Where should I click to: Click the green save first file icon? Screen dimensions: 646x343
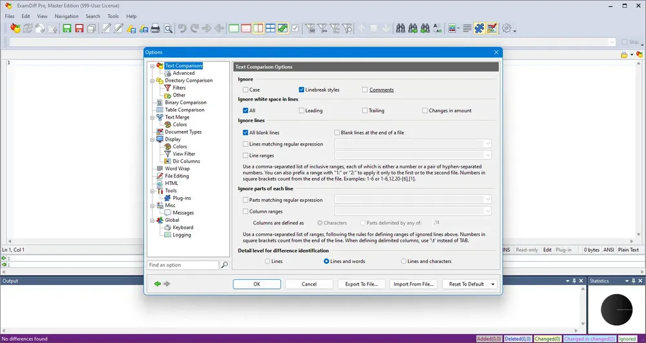pyautogui.click(x=67, y=28)
